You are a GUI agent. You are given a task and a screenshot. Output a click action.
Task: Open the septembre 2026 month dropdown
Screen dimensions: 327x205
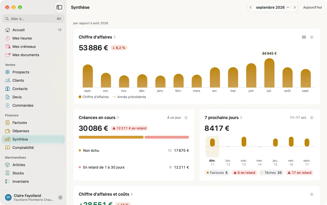click(x=272, y=7)
